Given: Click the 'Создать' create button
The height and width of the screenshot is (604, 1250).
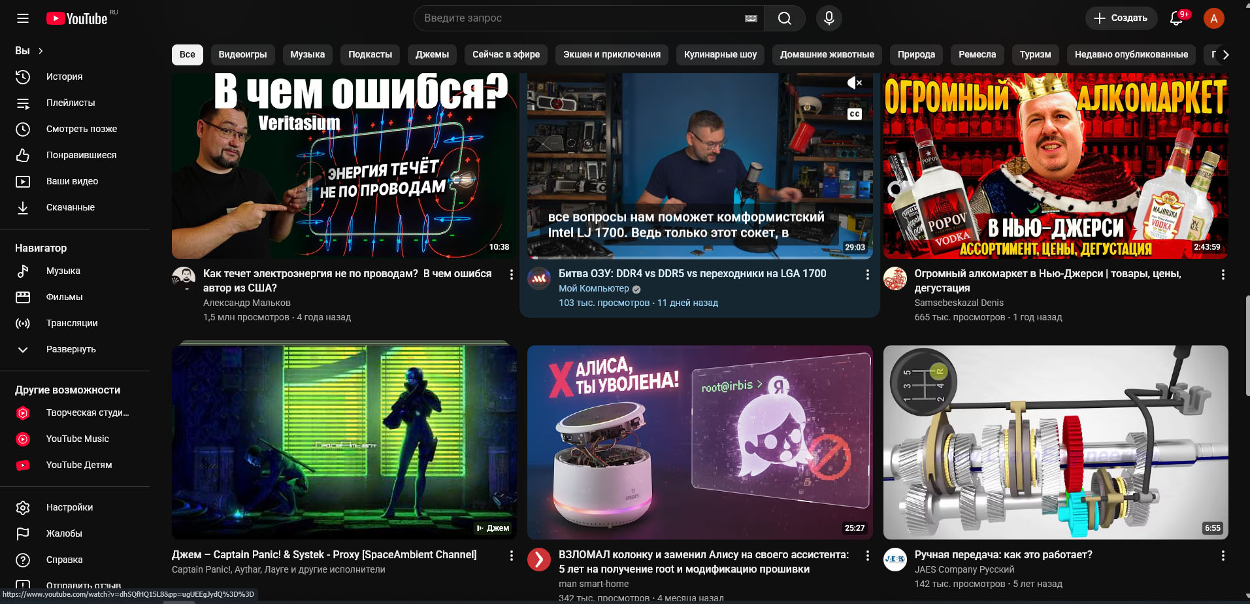Looking at the screenshot, I should [1121, 18].
